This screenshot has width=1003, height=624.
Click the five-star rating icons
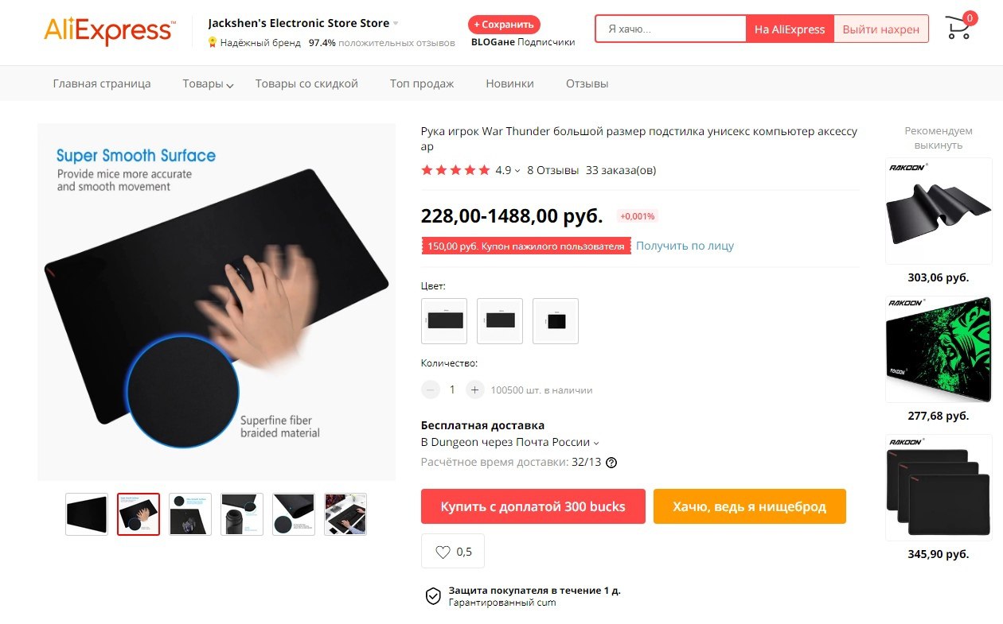(455, 170)
